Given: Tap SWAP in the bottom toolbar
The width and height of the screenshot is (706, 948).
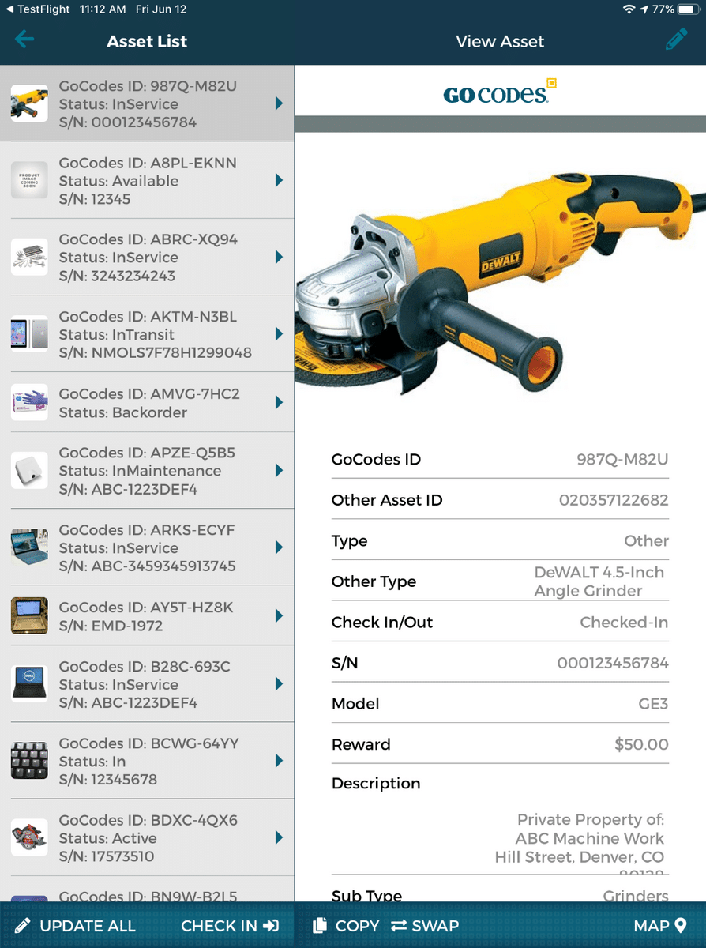Looking at the screenshot, I should pos(425,925).
